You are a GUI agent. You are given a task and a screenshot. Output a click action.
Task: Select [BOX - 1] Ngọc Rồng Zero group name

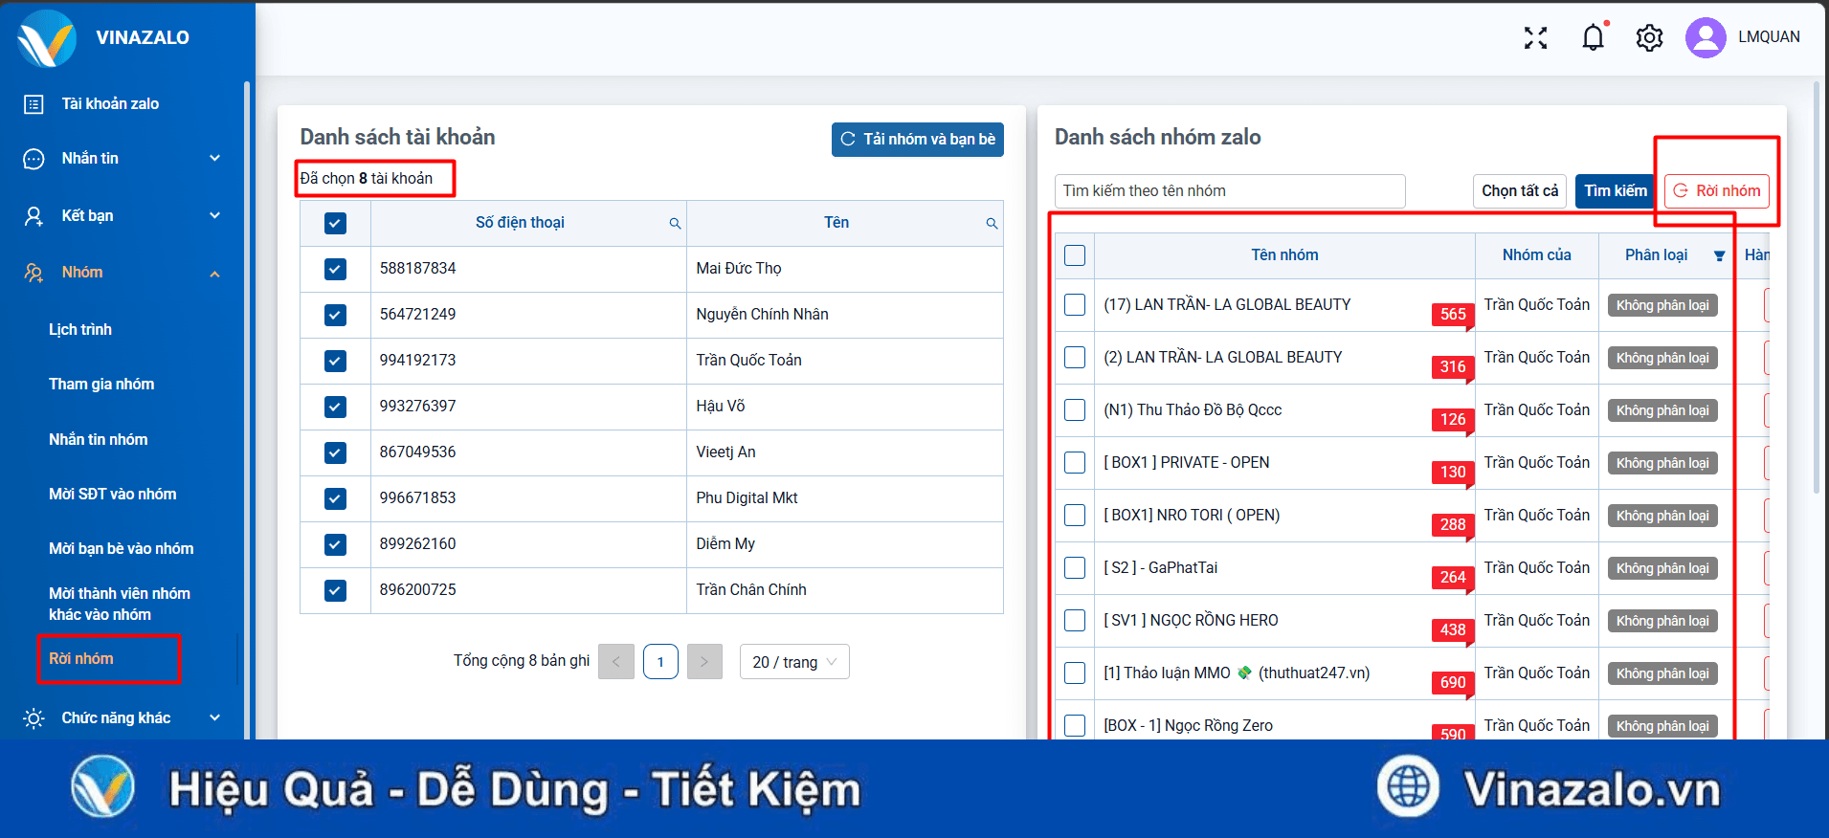1188,726
